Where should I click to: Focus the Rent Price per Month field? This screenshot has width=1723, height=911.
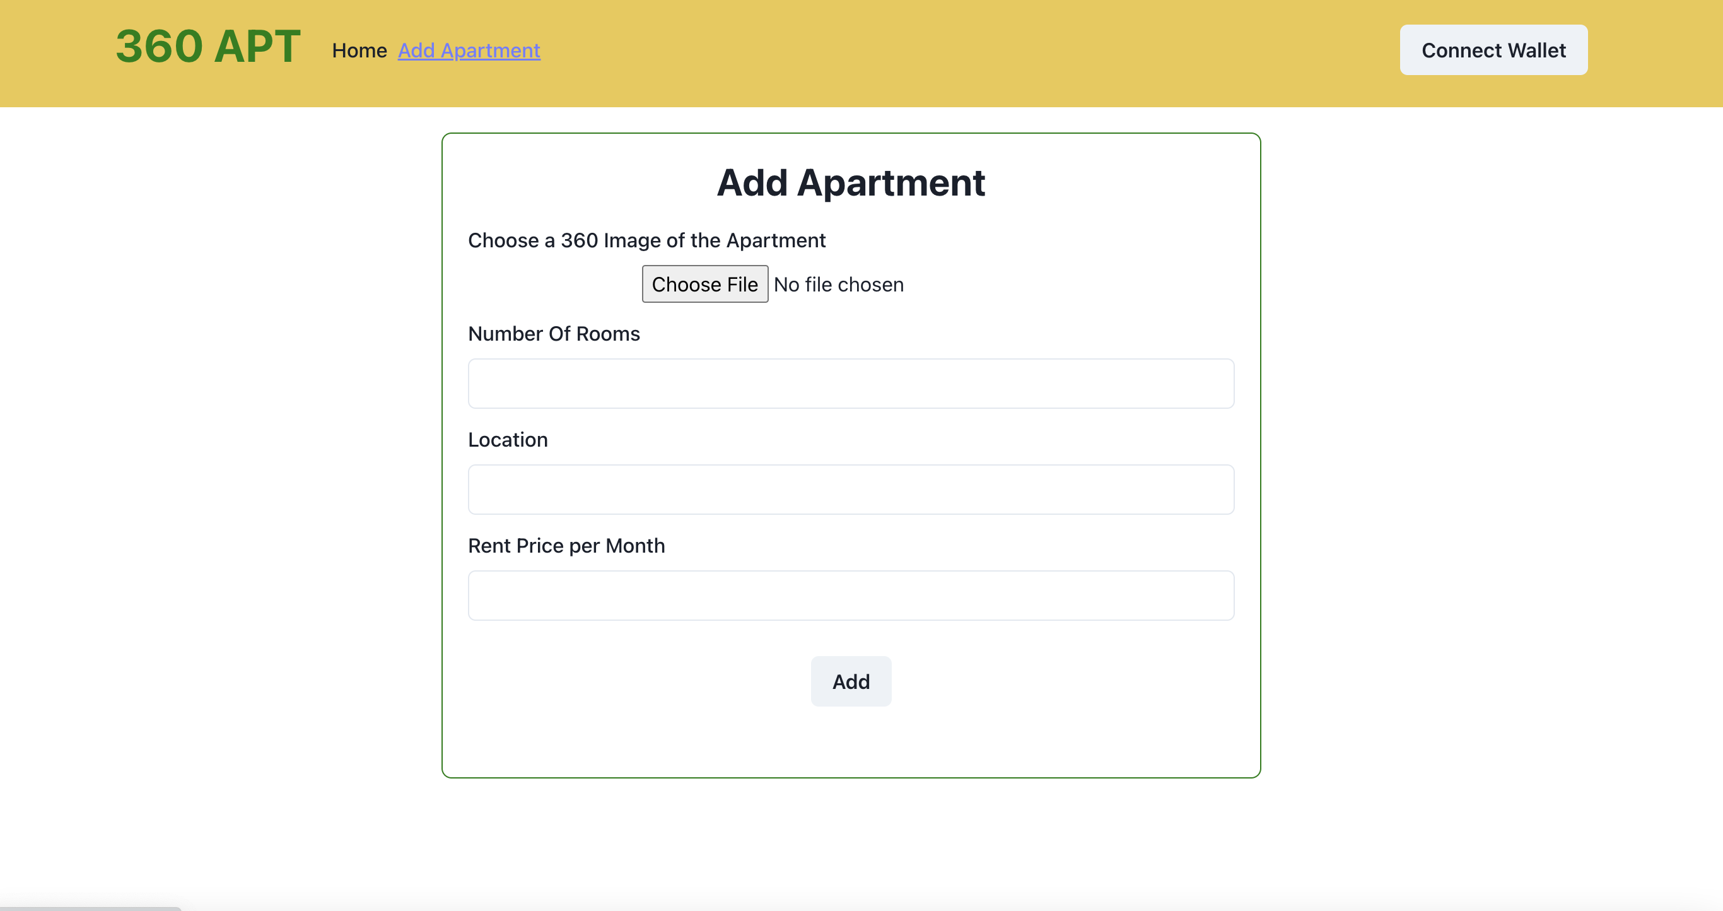click(x=851, y=596)
